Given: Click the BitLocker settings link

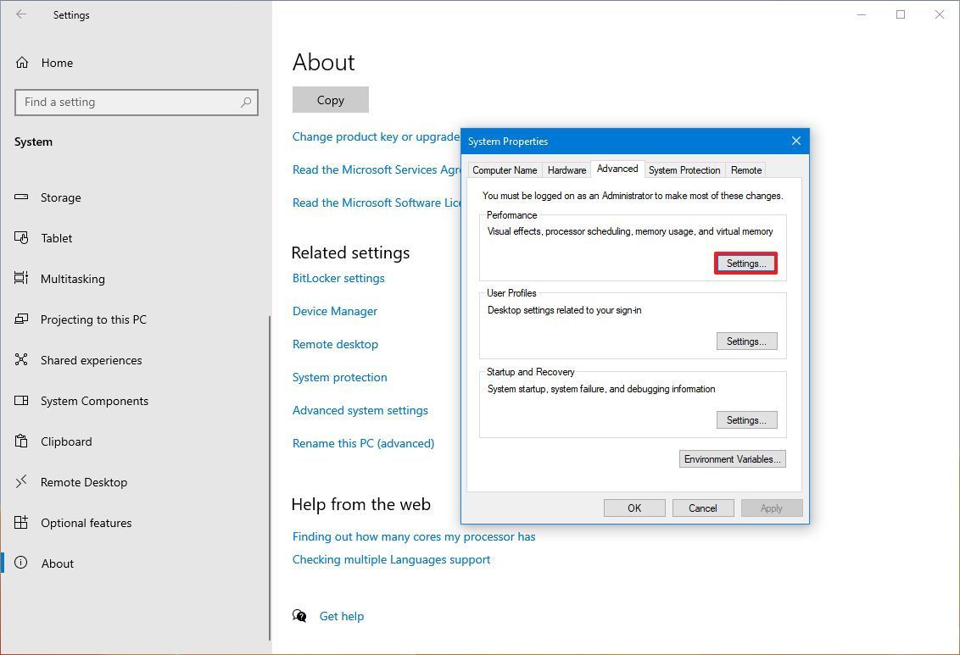Looking at the screenshot, I should (x=338, y=278).
